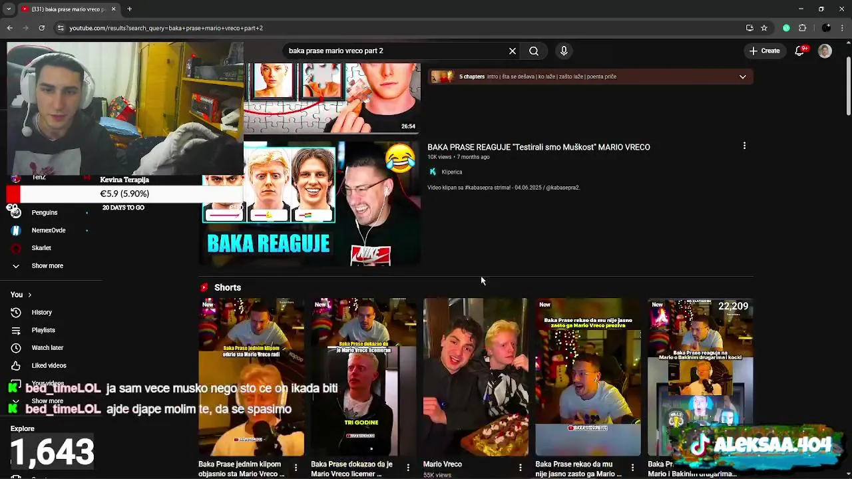Screen dimensions: 852x479
Task: Open the Mario Vreco short thumbnail
Action: tap(476, 377)
